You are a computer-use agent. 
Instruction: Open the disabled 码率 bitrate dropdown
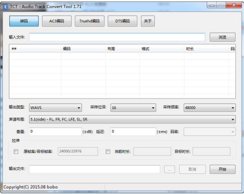tap(210, 132)
